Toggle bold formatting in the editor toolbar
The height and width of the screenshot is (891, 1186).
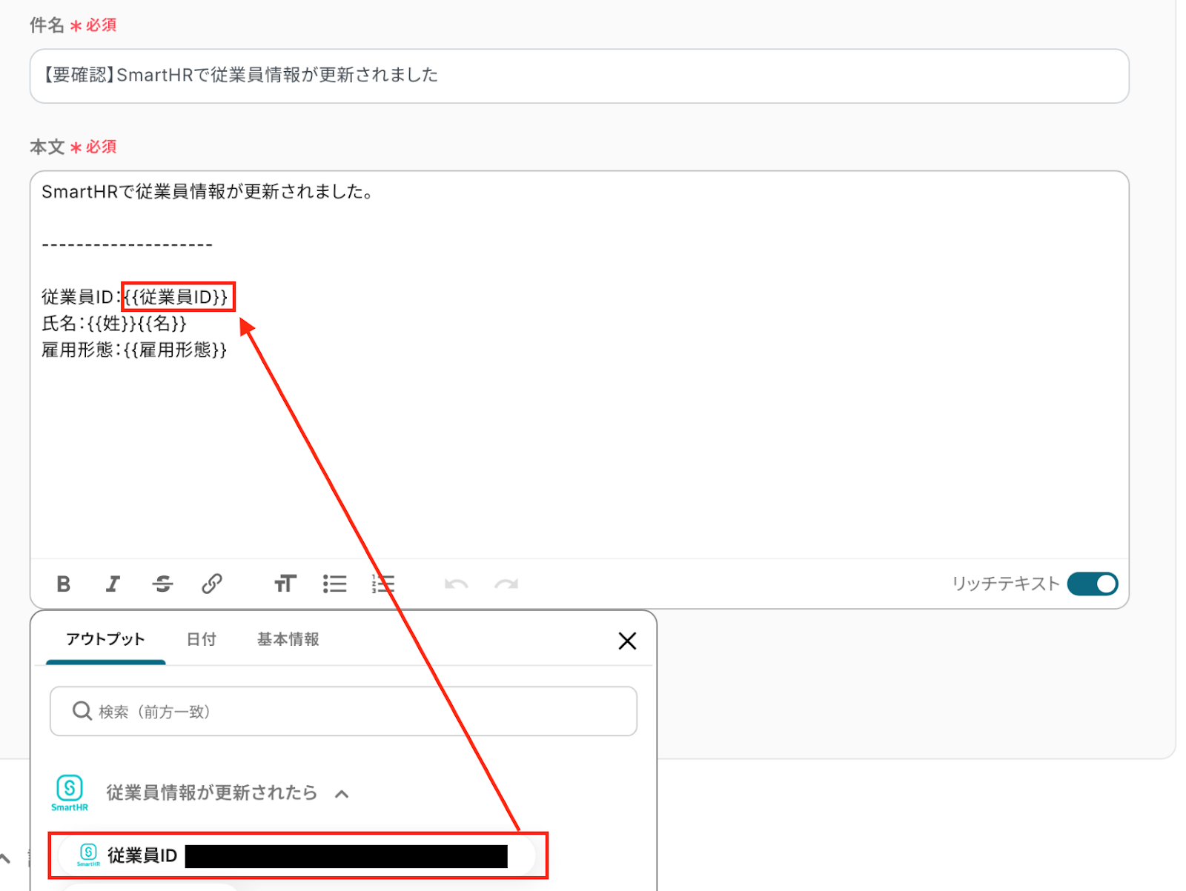coord(64,584)
